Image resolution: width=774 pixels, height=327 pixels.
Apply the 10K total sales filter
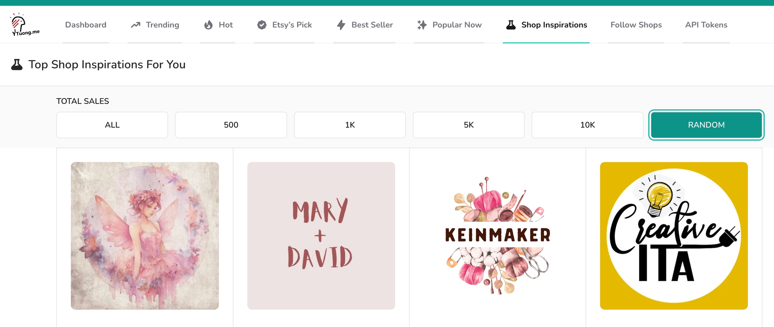pos(587,125)
